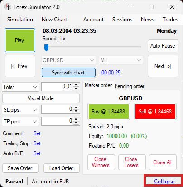Image resolution: width=183 pixels, height=187 pixels.
Task: Click the Speed: 1 x label
Action: (54, 39)
